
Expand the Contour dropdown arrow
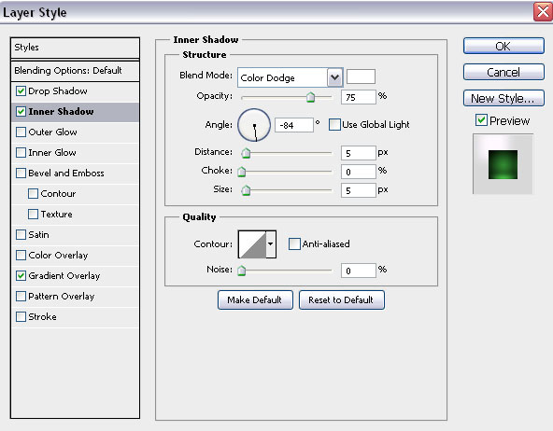click(271, 244)
